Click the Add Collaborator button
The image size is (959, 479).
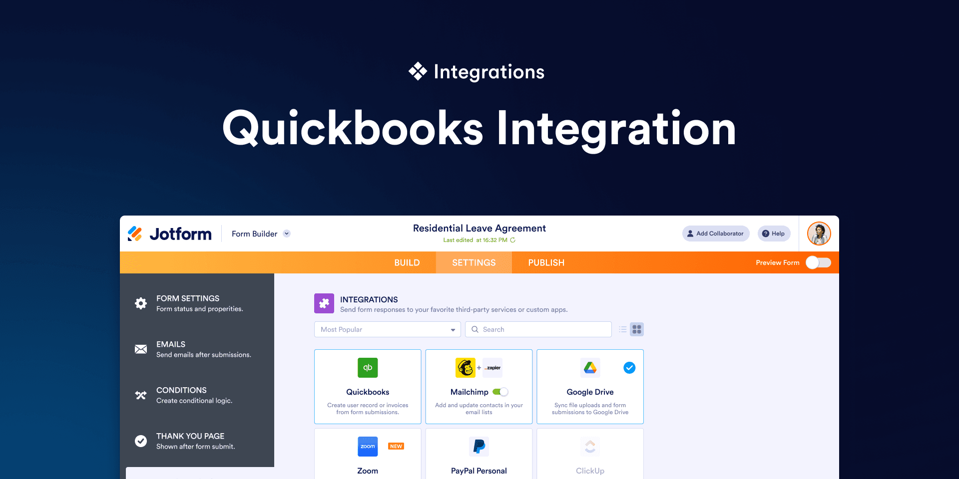715,233
